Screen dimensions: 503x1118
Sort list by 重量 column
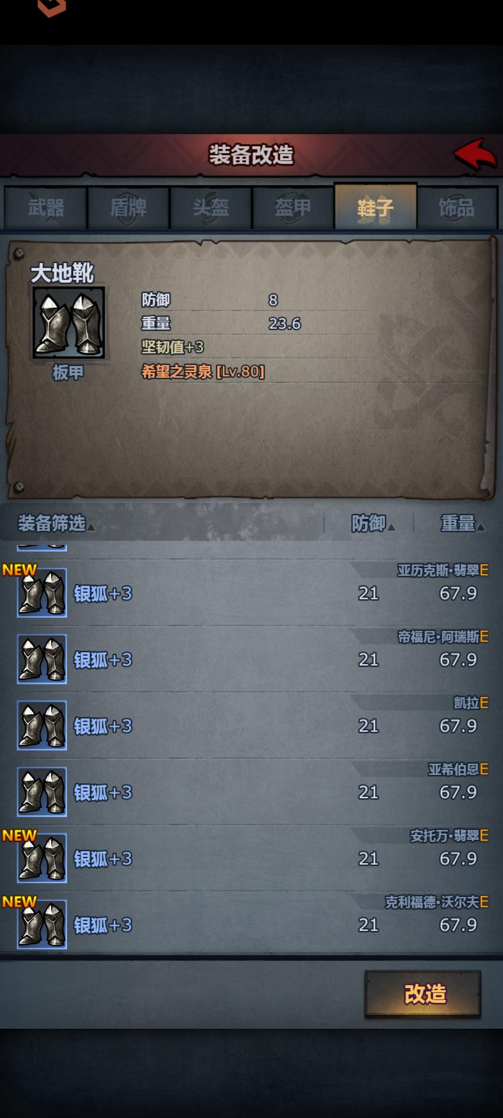pyautogui.click(x=462, y=524)
